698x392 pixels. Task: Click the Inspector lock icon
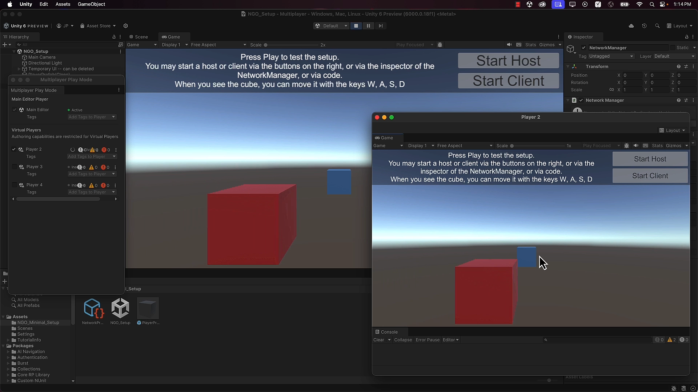point(686,37)
